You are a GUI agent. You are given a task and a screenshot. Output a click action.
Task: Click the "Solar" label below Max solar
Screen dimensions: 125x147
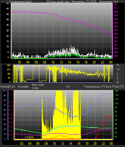(35, 88)
